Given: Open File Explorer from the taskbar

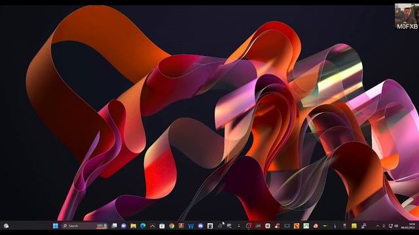Looking at the screenshot, I should coord(134,226).
